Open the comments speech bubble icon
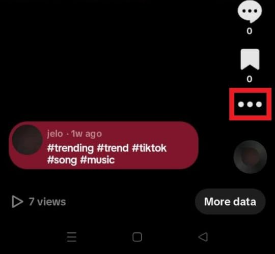This screenshot has height=254, width=275. (250, 11)
